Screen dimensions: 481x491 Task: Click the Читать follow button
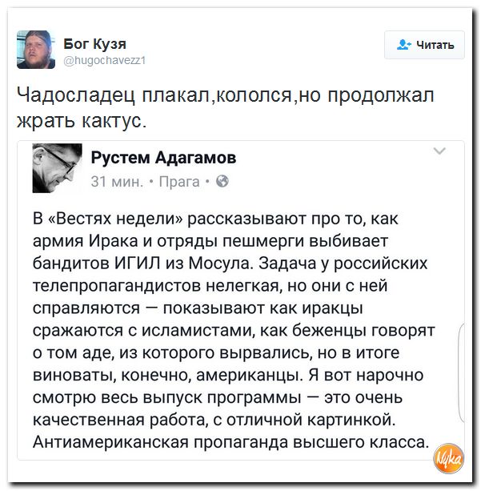point(424,45)
